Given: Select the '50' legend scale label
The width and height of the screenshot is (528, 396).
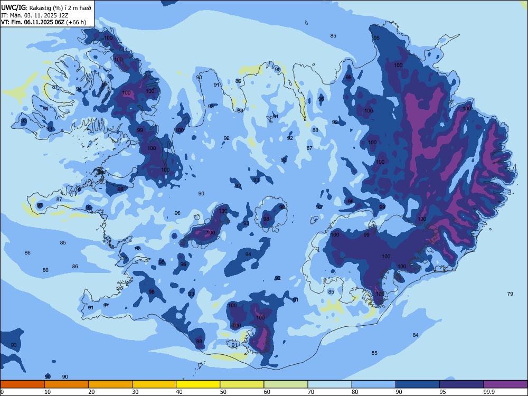Looking at the screenshot, I should pos(223,392).
